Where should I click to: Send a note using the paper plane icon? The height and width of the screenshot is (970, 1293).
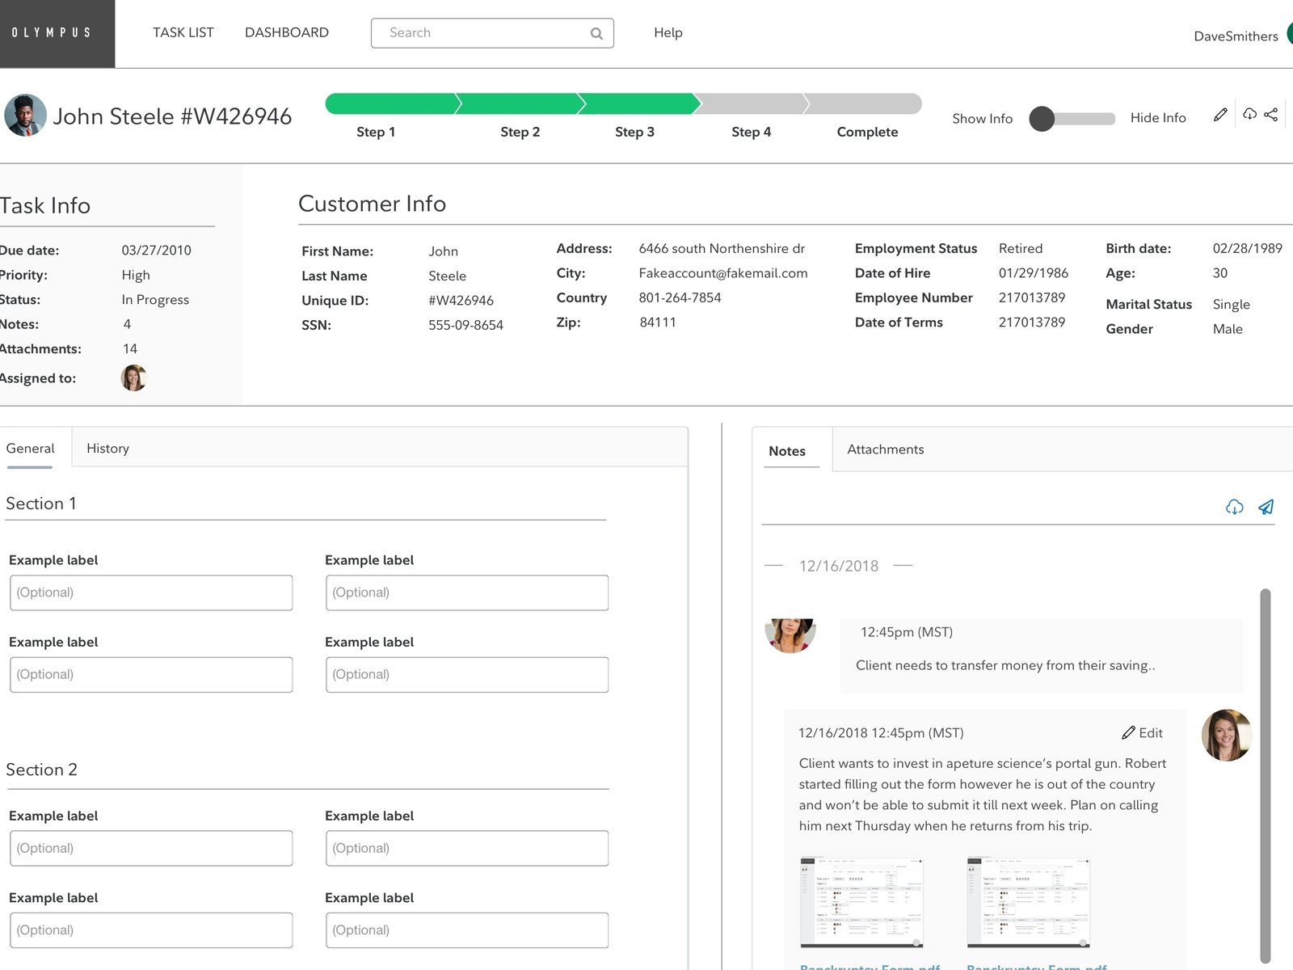tap(1266, 508)
